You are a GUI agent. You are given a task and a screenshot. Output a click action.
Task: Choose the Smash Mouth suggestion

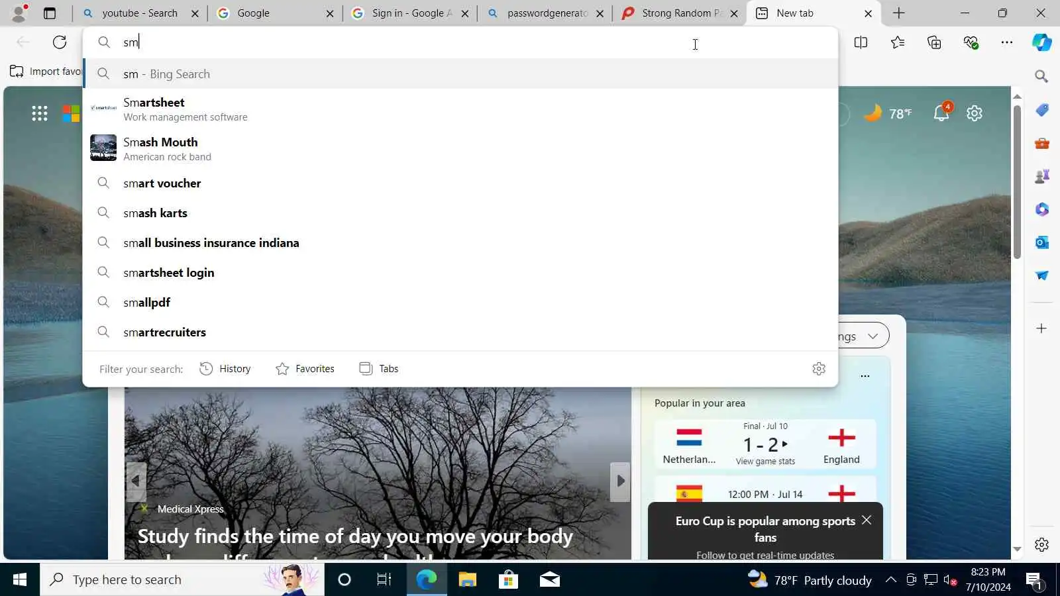click(460, 148)
